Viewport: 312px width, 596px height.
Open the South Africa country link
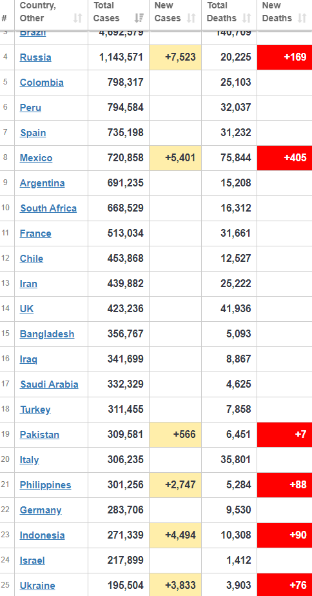pos(48,208)
